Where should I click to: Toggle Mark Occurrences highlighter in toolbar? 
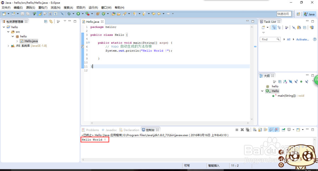[40, 14]
